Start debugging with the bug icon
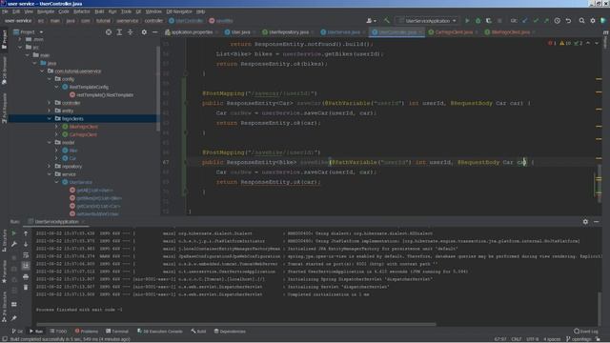 478,21
